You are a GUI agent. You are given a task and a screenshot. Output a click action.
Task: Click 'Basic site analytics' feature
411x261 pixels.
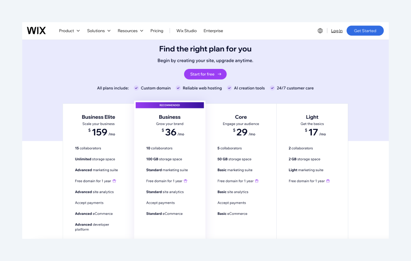233,192
